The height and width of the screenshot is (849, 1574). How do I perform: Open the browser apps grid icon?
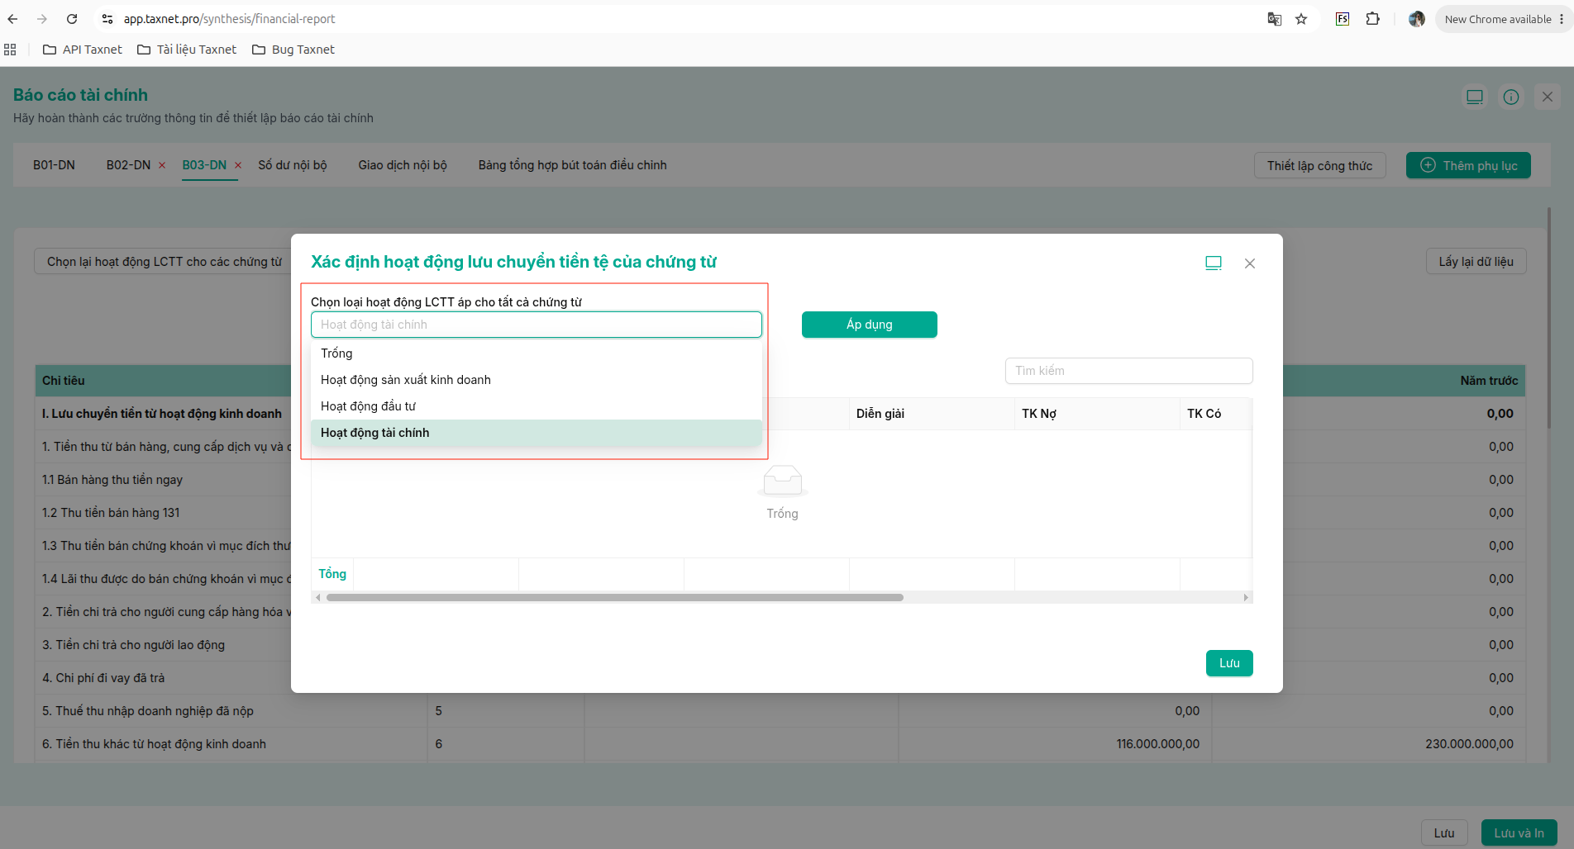point(10,50)
